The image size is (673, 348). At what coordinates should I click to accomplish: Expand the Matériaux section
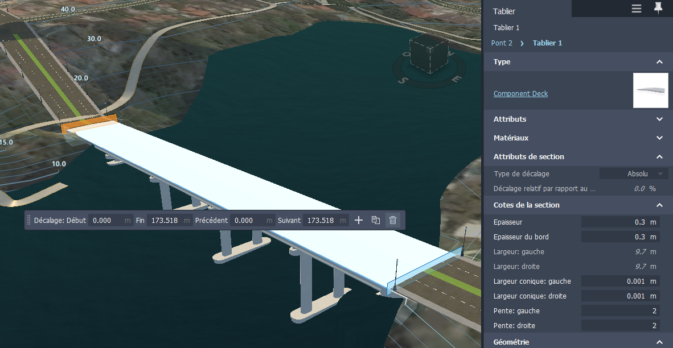pos(659,138)
